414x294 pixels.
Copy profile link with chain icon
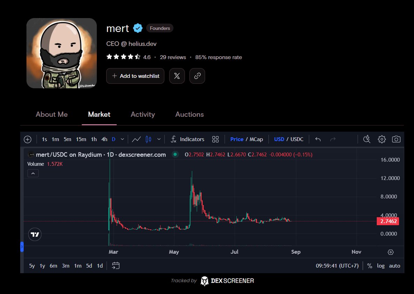(x=197, y=76)
